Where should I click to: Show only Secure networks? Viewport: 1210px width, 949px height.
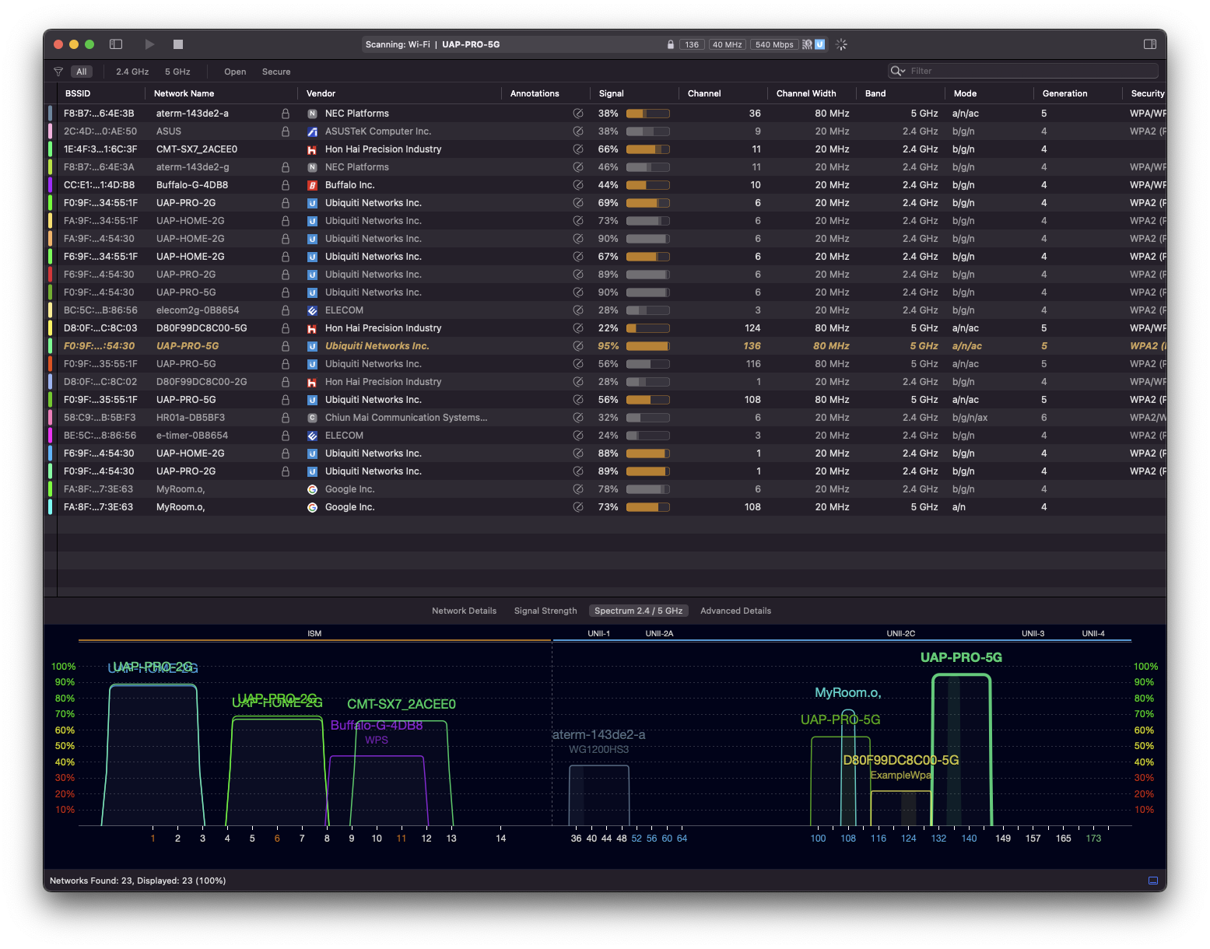pos(276,72)
